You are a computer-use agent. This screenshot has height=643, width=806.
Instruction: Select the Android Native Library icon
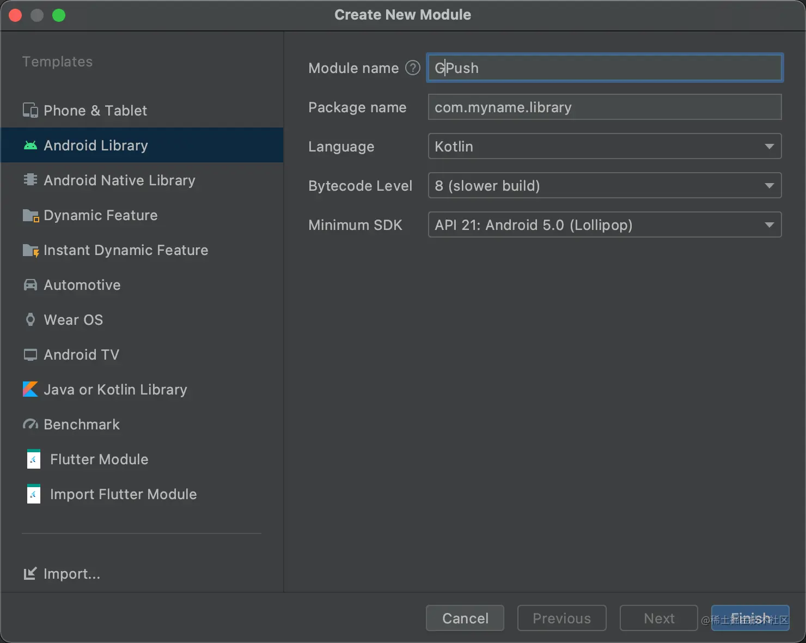click(x=30, y=180)
